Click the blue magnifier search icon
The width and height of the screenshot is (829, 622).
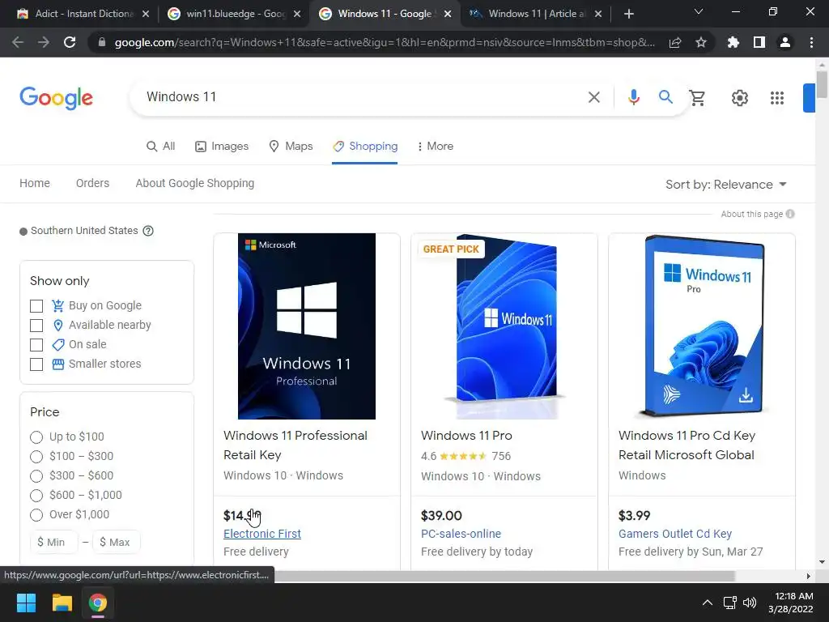click(665, 97)
